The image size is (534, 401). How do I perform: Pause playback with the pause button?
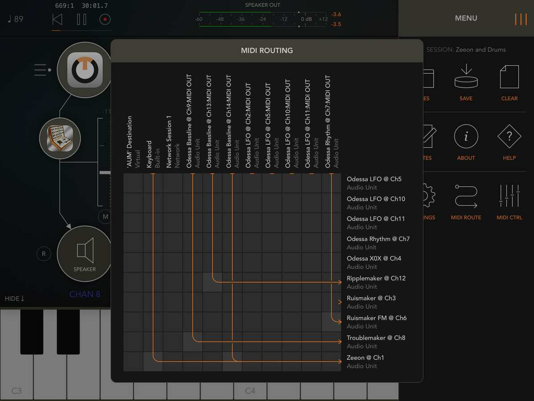(81, 20)
